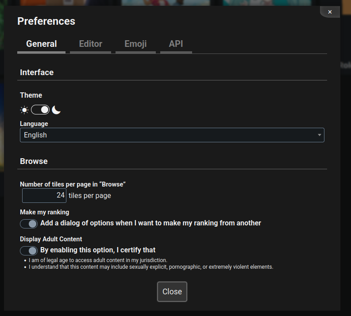This screenshot has width=351, height=316.
Task: Click the 'Make my ranking' label
Action: (45, 212)
